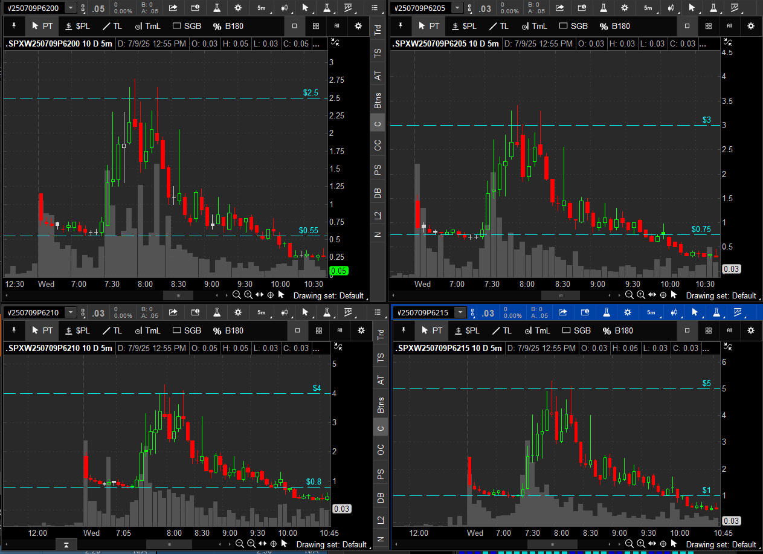Activate crosshair pan tool under P6210 chart
The height and width of the screenshot is (554, 763).
click(273, 544)
